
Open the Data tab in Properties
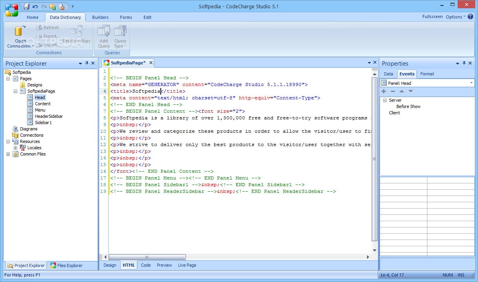point(388,74)
